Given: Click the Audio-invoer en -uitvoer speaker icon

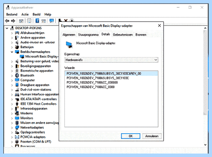Looking at the screenshot, I should point(17,42).
